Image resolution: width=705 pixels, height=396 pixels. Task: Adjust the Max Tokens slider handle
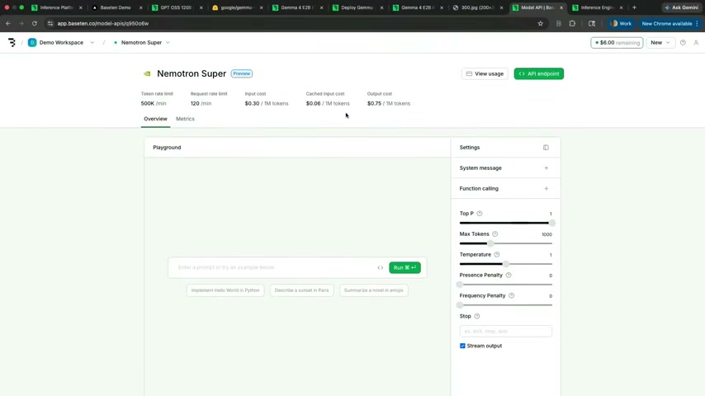pyautogui.click(x=490, y=243)
